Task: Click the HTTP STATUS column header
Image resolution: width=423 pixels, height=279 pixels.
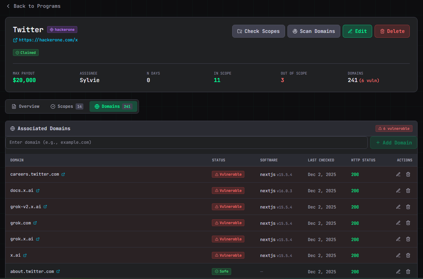Action: [x=363, y=160]
